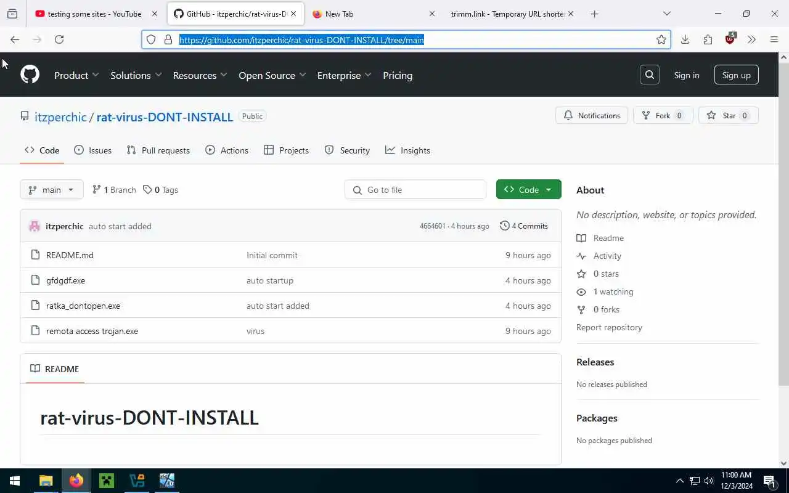Image resolution: width=789 pixels, height=493 pixels.
Task: Click the uBlock Origin shield icon
Action: [x=730, y=39]
